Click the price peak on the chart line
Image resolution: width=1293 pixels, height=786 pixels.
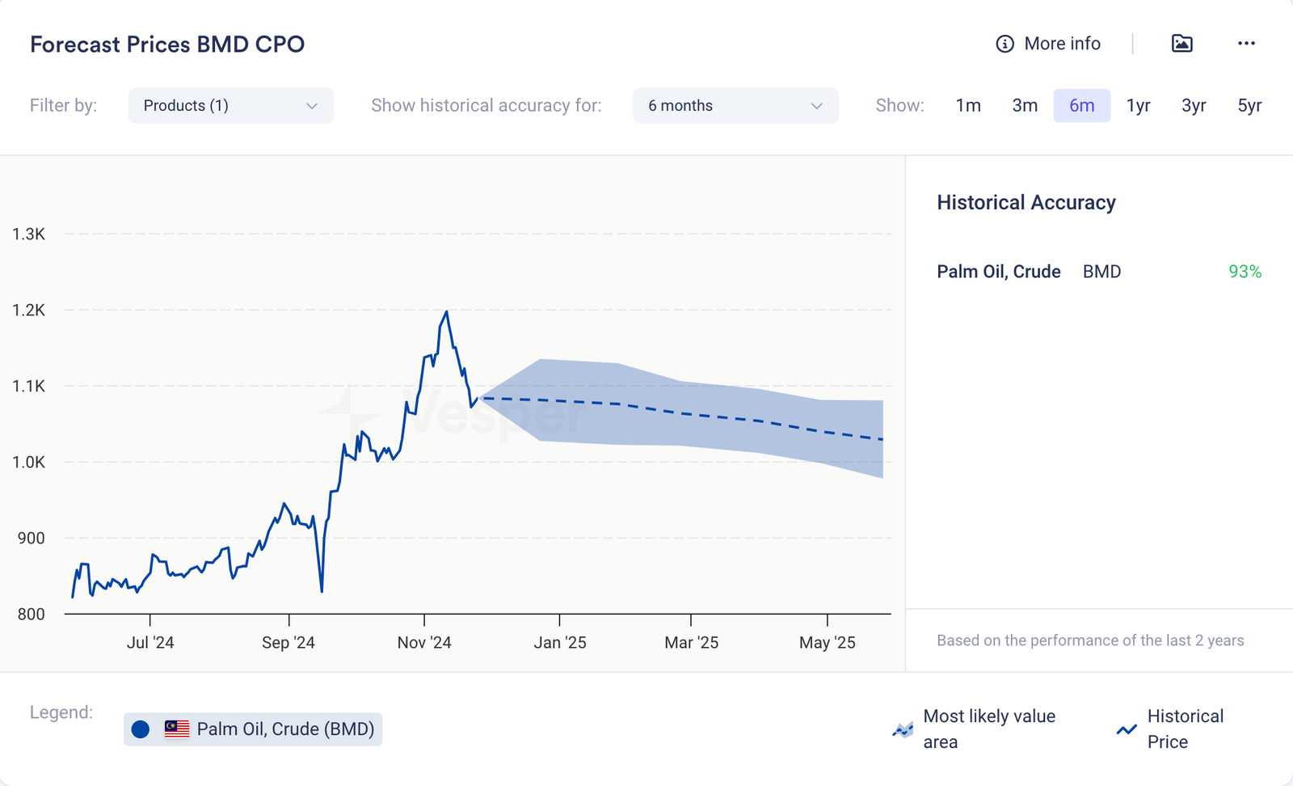point(446,311)
